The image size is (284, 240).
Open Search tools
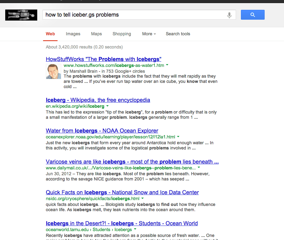point(178,34)
